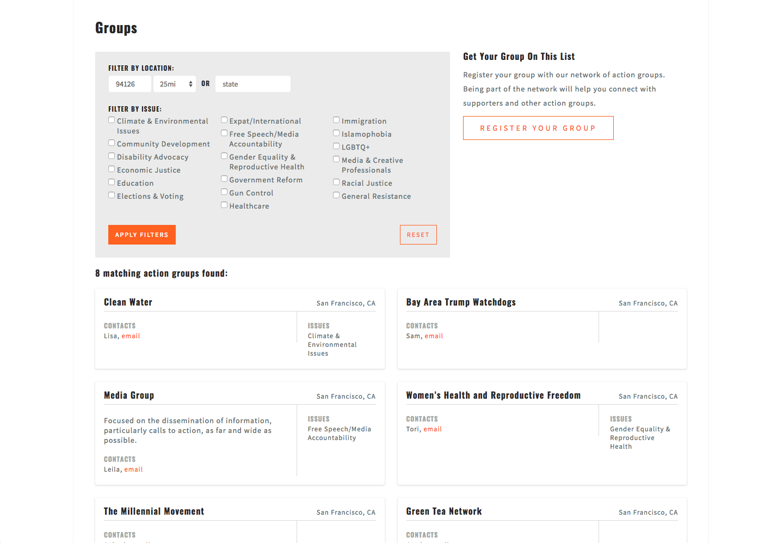Click Free Speech/Media Accountability issue in Media Group

[340, 434]
